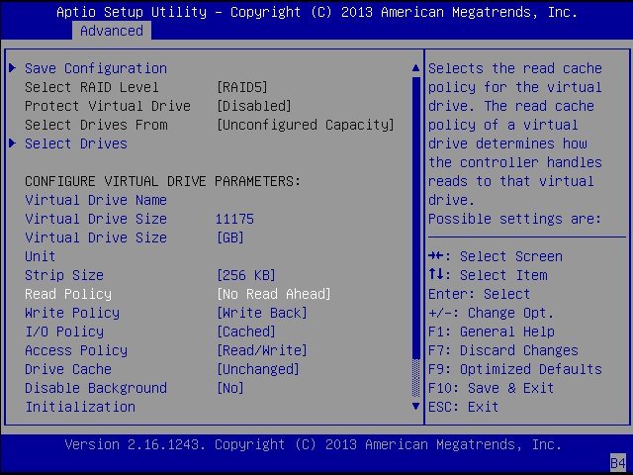The height and width of the screenshot is (475, 633).
Task: Click F7: Discard Changes hint
Action: 503,350
